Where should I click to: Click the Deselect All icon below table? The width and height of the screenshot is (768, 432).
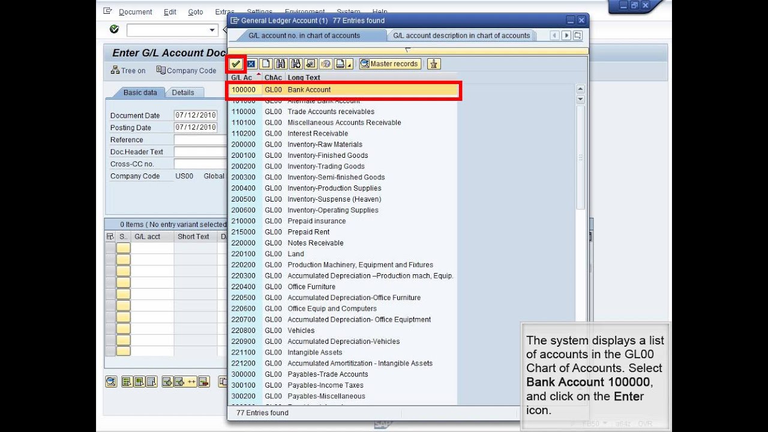(151, 382)
